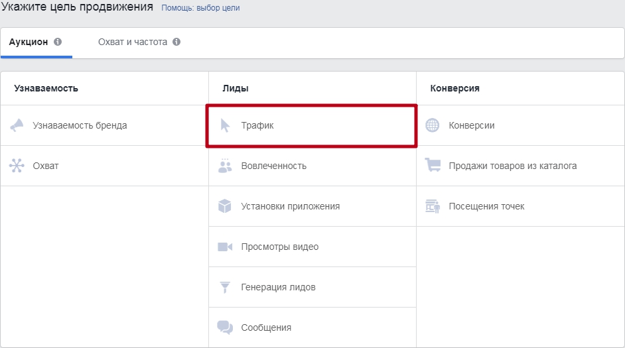This screenshot has height=348, width=625.
Task: Click the box icon for Установки приложения
Action: pos(225,206)
